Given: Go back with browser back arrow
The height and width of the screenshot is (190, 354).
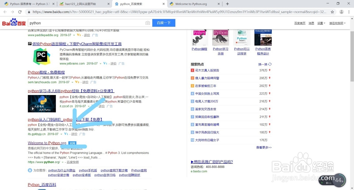Looking at the screenshot, I should click(x=5, y=12).
